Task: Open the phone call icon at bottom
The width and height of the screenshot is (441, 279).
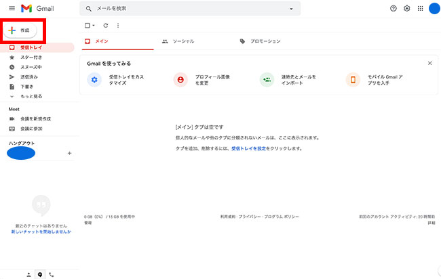Action: 51,275
